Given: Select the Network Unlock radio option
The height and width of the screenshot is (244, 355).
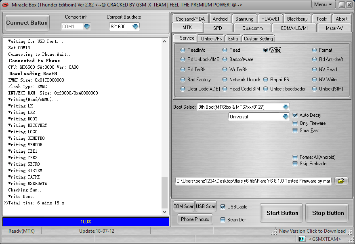Looking at the screenshot, I should point(225,80).
